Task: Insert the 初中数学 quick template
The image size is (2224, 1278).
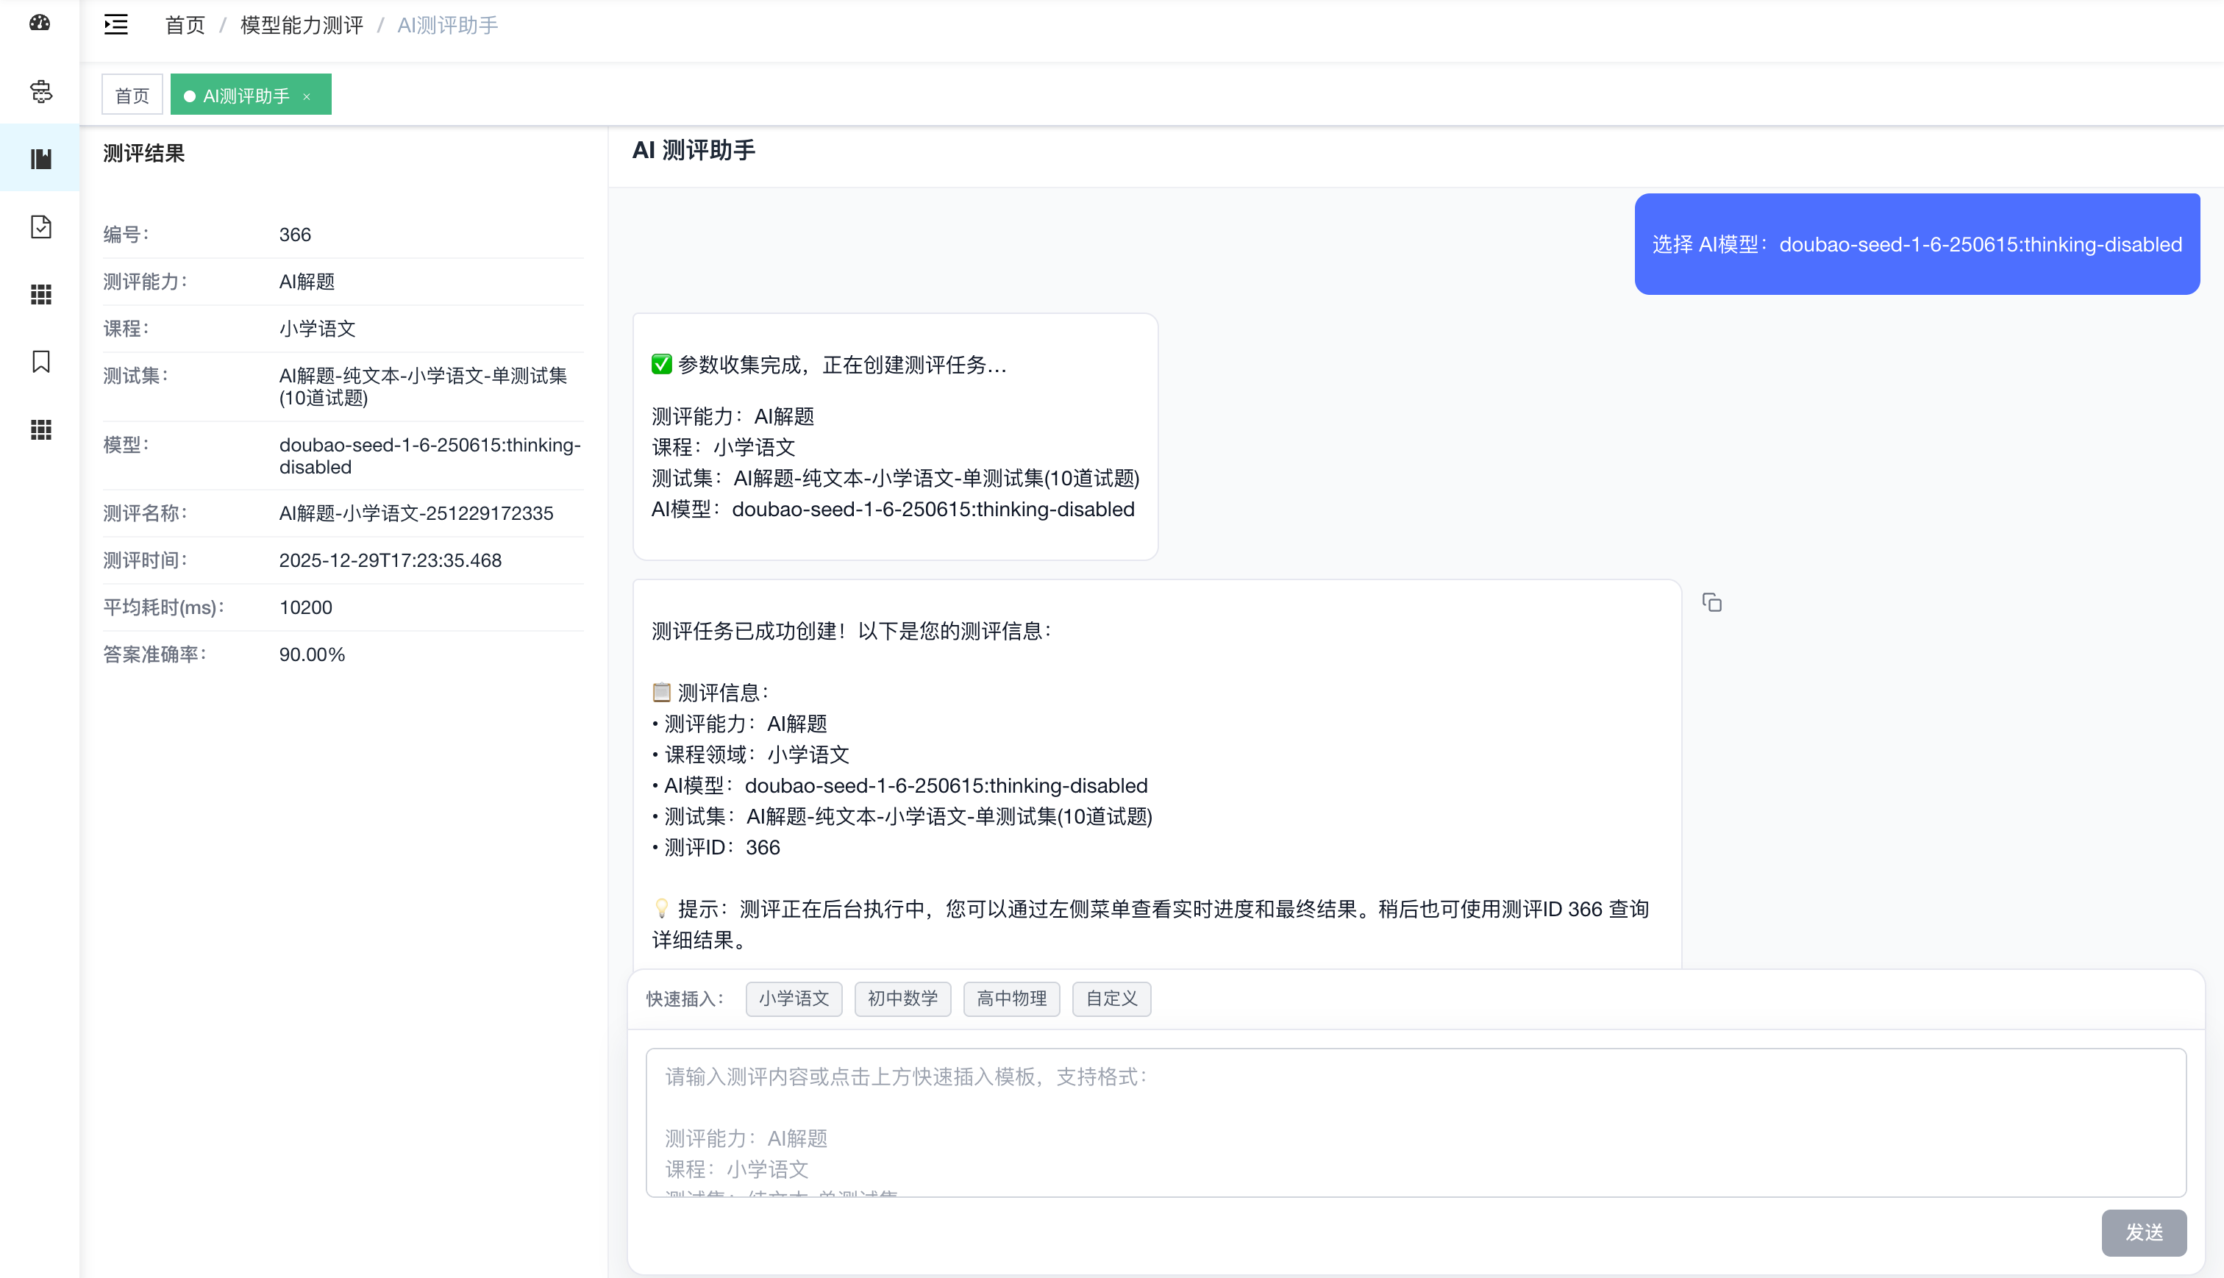Action: click(x=902, y=999)
